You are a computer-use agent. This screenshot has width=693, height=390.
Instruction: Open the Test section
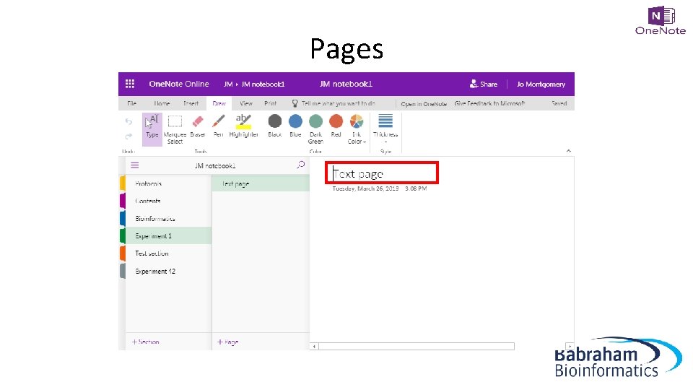click(x=168, y=253)
